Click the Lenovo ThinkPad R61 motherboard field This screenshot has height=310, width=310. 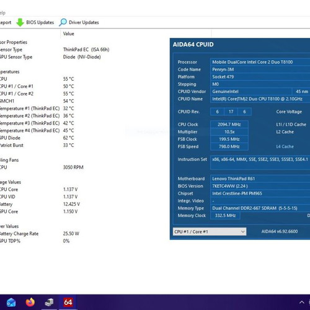260,179
